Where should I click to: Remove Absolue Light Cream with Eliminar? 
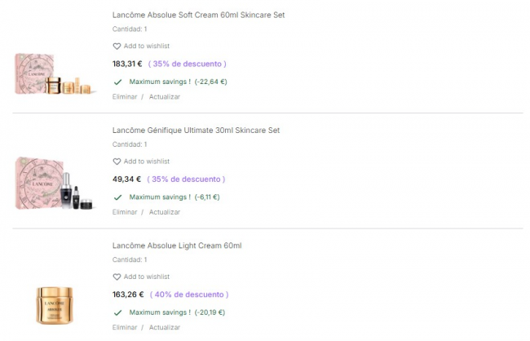click(x=125, y=327)
